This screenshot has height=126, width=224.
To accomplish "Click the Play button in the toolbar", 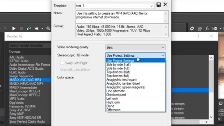I will pos(14,28).
